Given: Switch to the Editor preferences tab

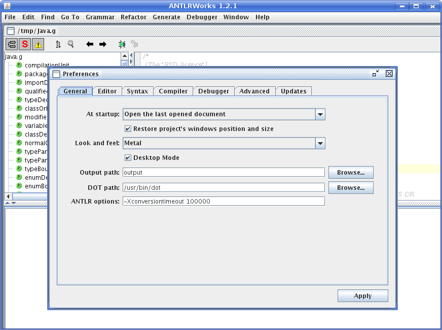Looking at the screenshot, I should [107, 91].
